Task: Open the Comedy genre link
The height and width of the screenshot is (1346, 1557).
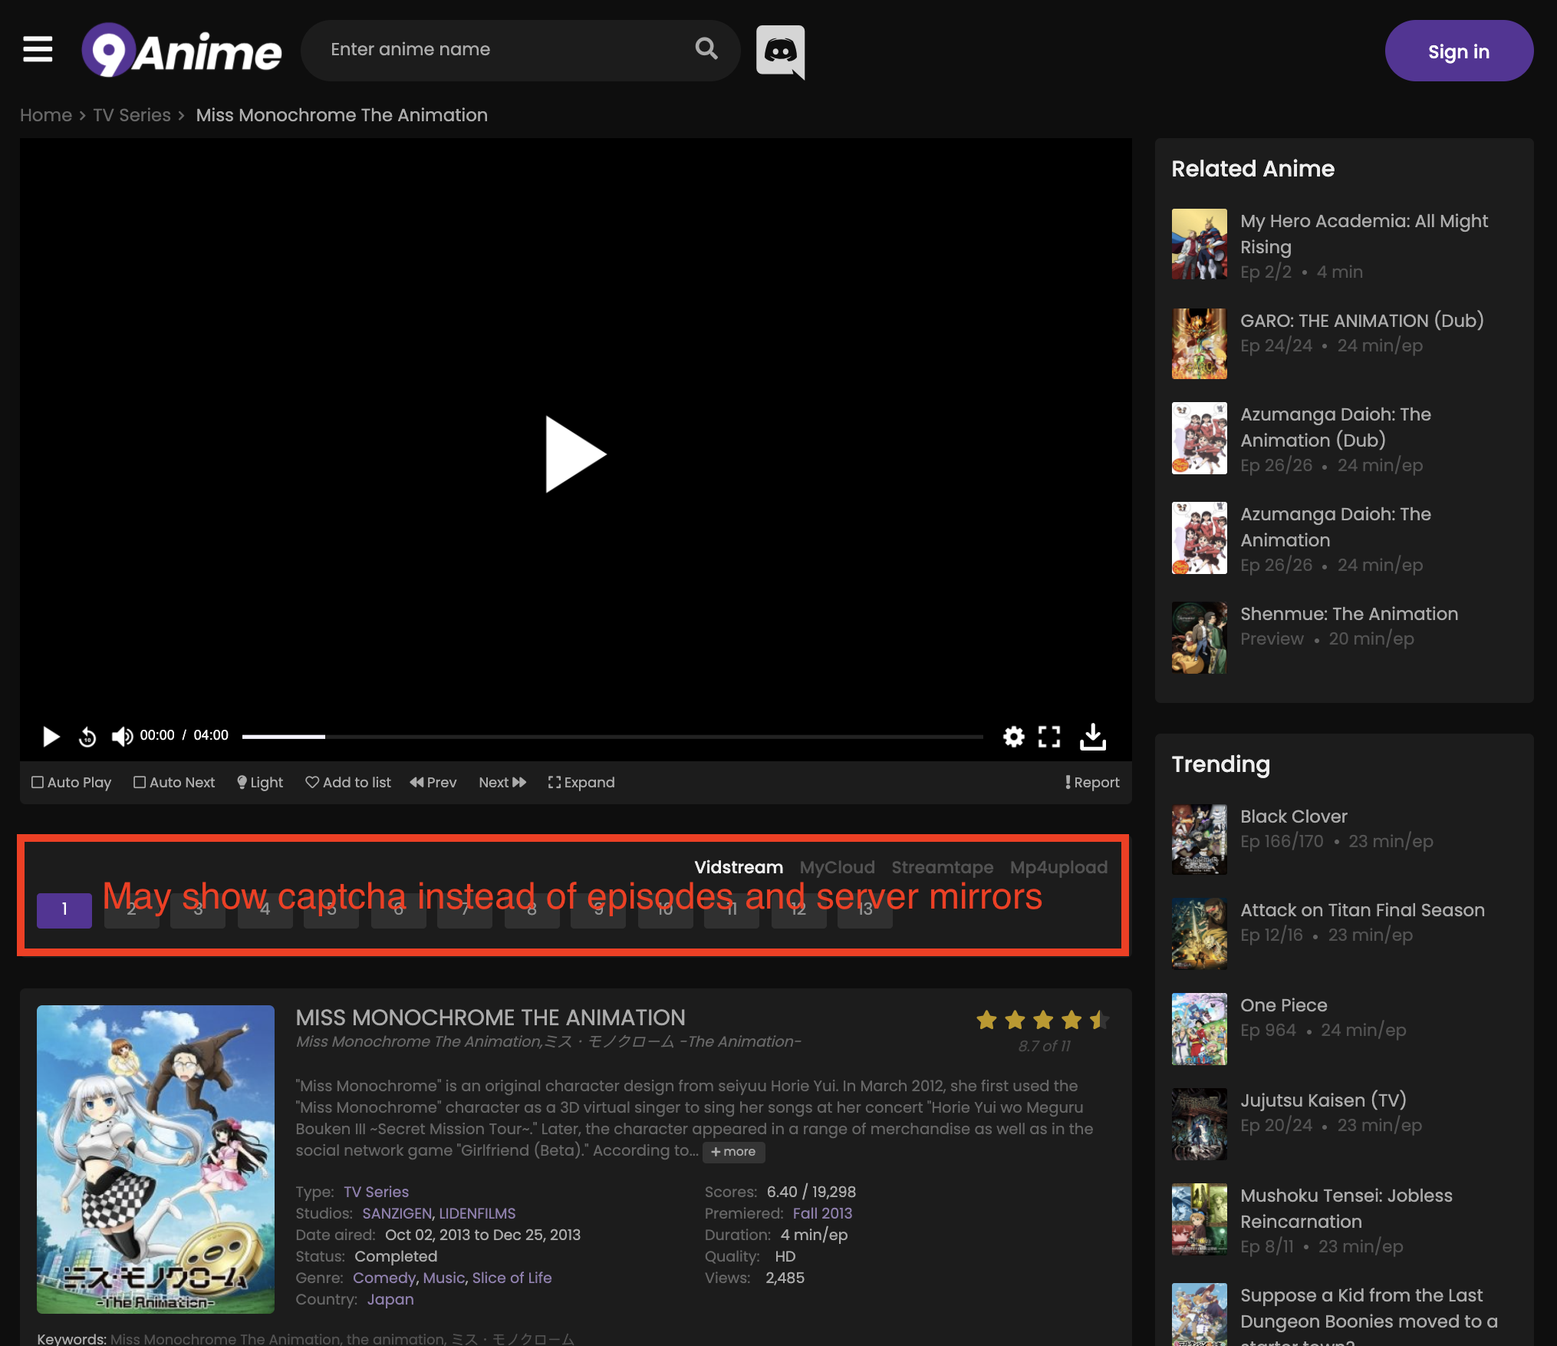Action: point(383,1277)
